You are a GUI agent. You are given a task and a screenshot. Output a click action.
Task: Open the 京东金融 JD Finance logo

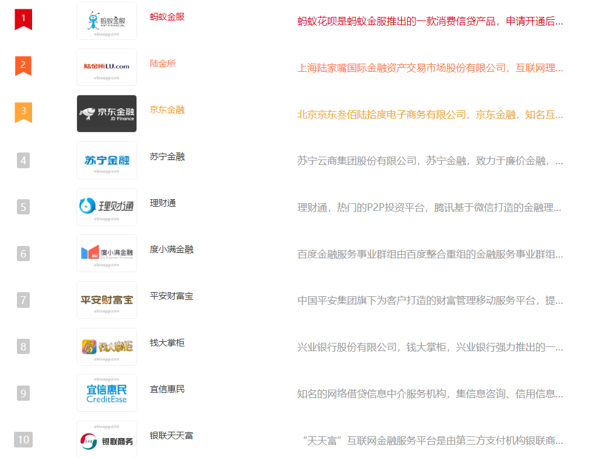pyautogui.click(x=107, y=114)
